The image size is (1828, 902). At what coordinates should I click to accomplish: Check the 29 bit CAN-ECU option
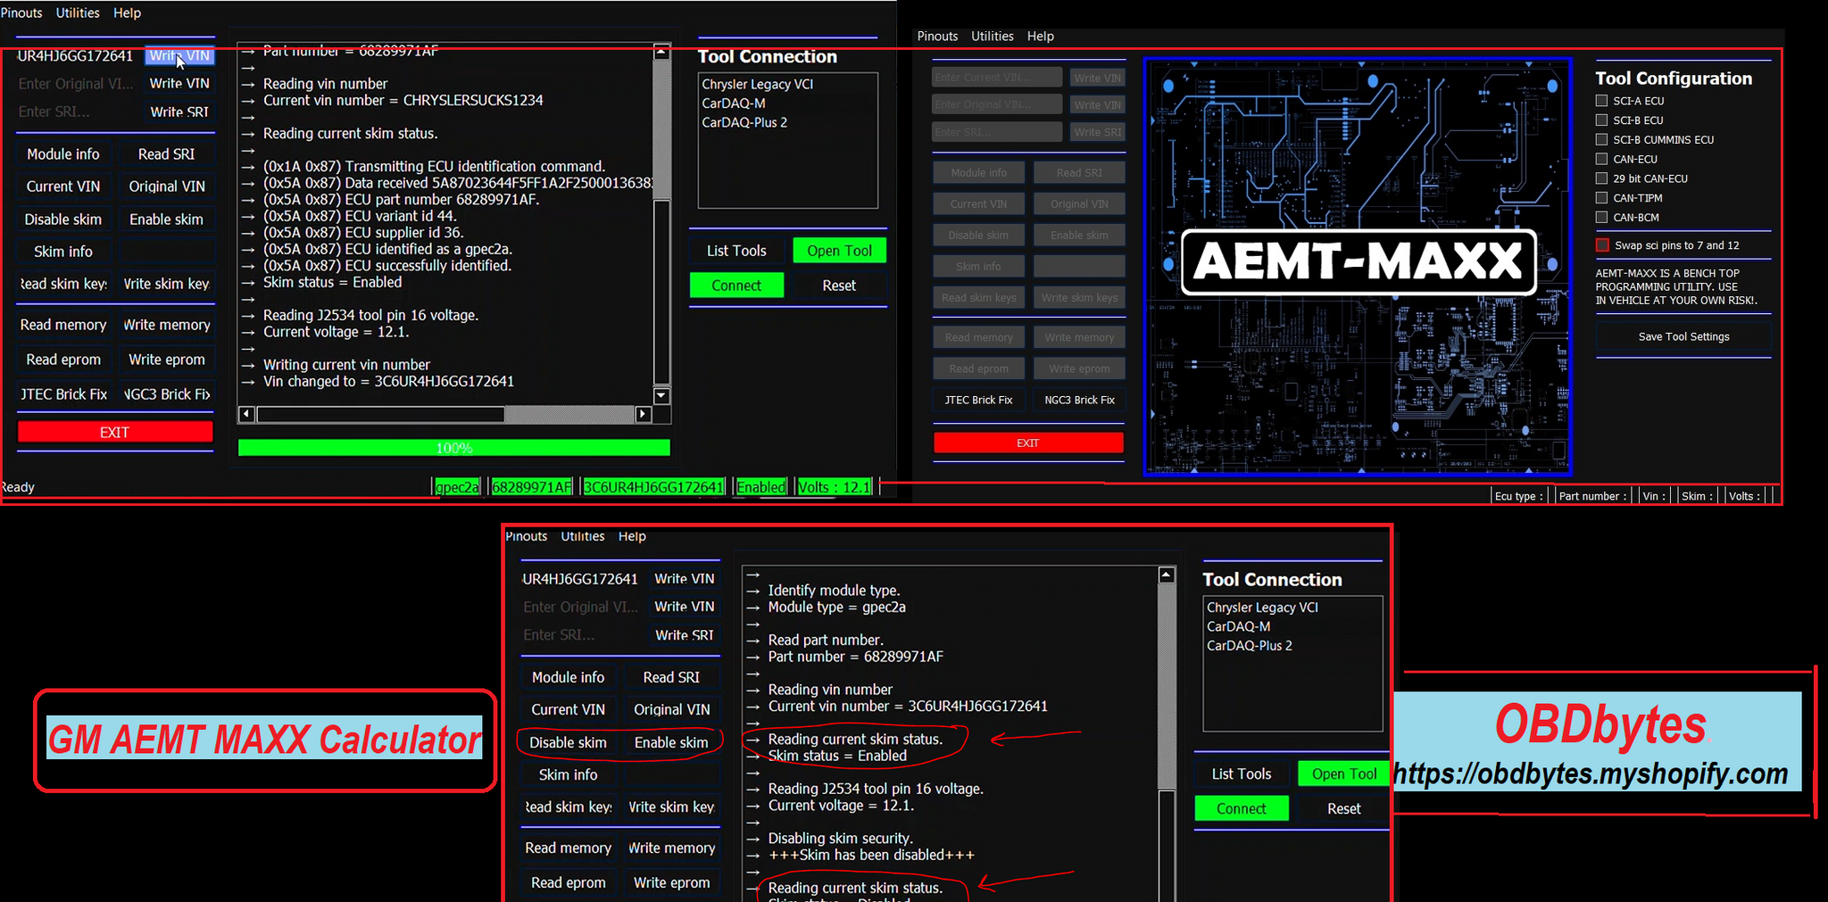[1601, 178]
